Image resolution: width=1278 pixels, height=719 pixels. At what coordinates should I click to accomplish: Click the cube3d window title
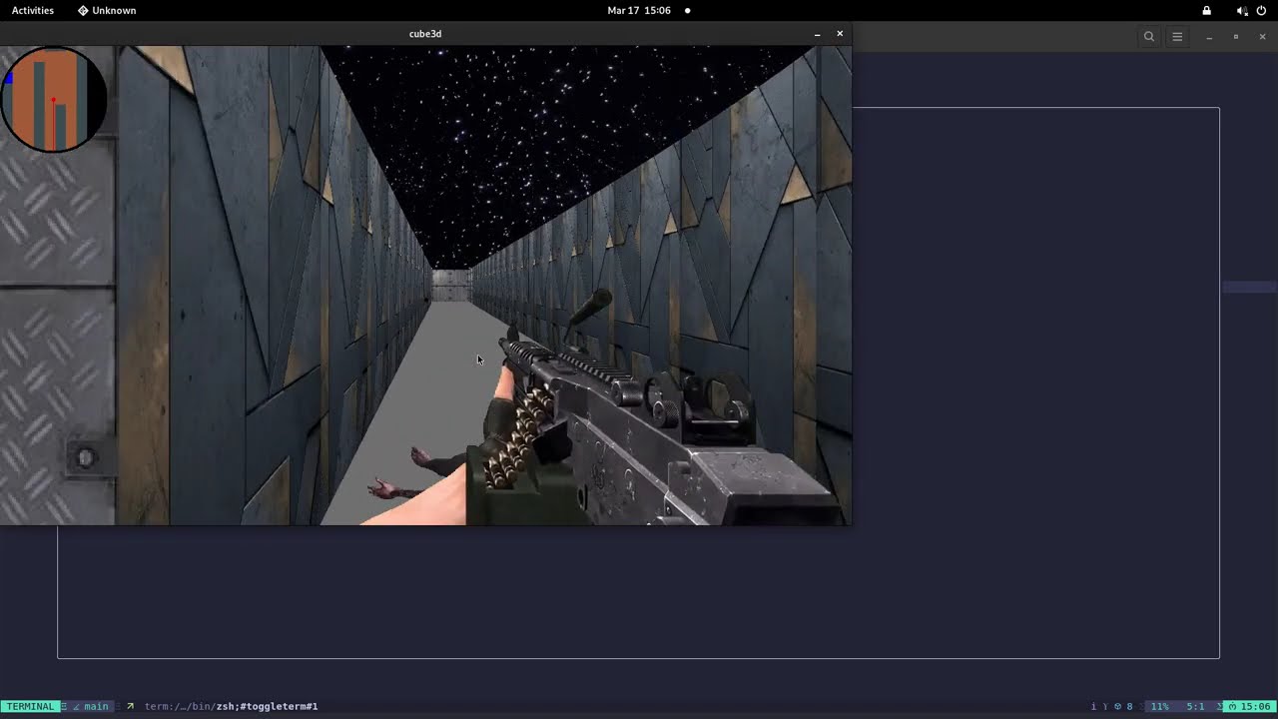pyautogui.click(x=425, y=34)
